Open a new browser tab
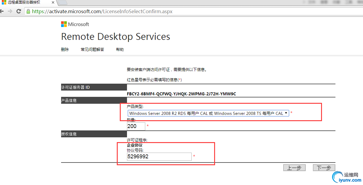The height and width of the screenshot is (185, 363). 62,3
